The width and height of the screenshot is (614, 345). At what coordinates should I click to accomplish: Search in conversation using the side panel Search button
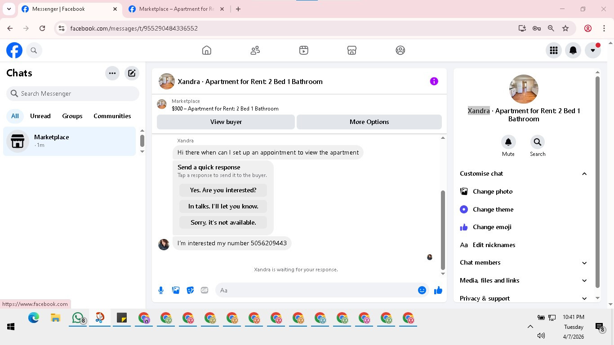pos(537,142)
